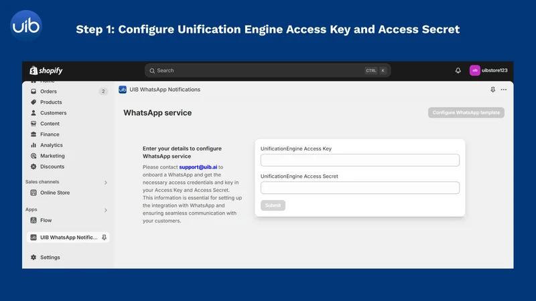
Task: Focus the UnificationEngine Access Key field
Action: (360, 160)
